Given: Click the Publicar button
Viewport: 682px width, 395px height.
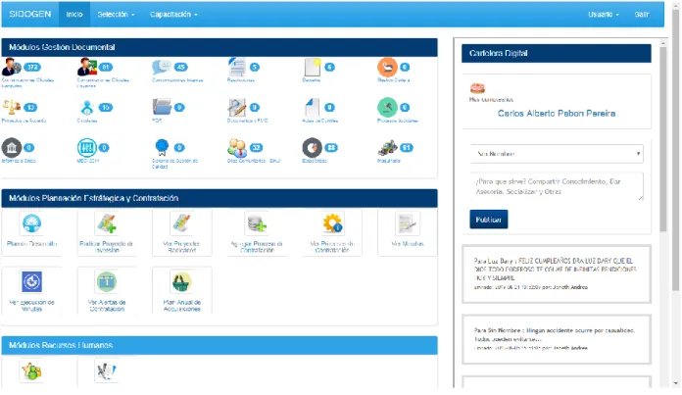Looking at the screenshot, I should [x=488, y=220].
